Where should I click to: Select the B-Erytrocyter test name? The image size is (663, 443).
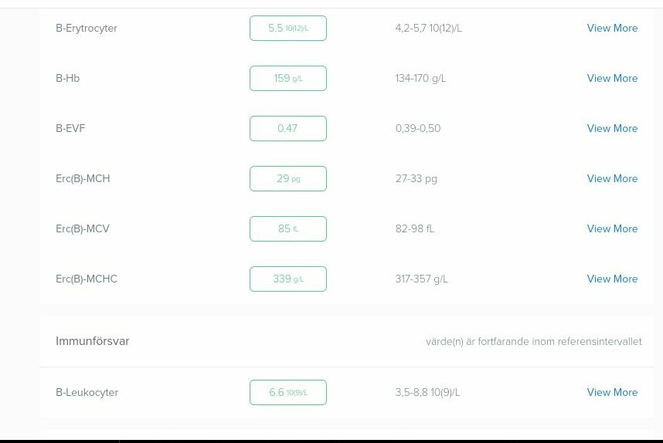(x=87, y=29)
